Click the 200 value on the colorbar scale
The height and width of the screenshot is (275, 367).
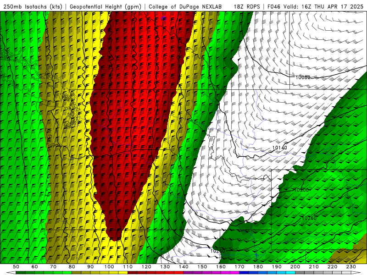(295, 267)
